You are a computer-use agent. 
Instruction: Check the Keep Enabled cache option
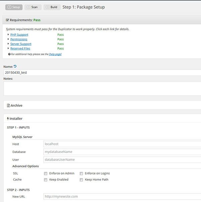pos(46,180)
